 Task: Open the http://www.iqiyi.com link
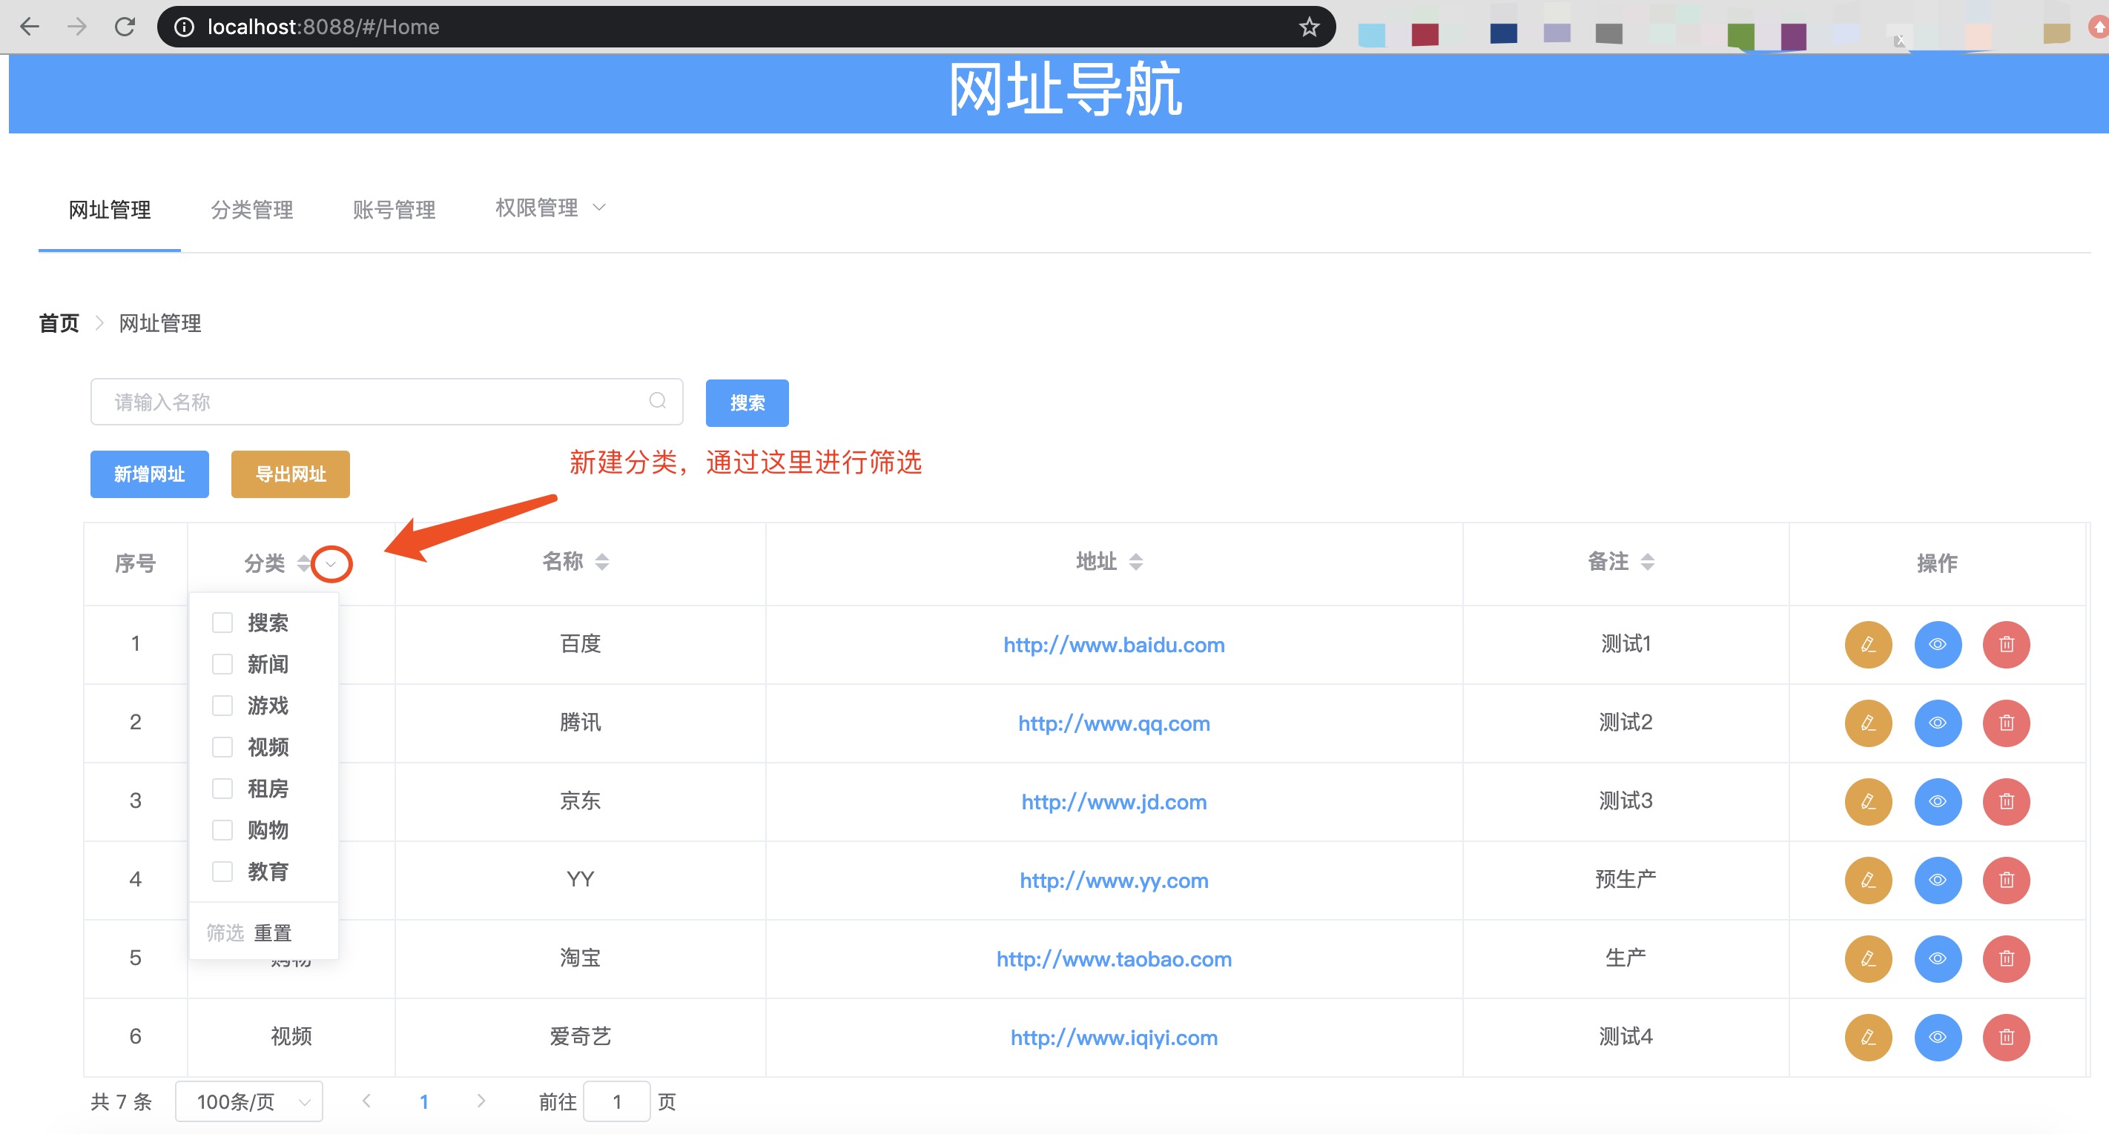(1115, 1038)
